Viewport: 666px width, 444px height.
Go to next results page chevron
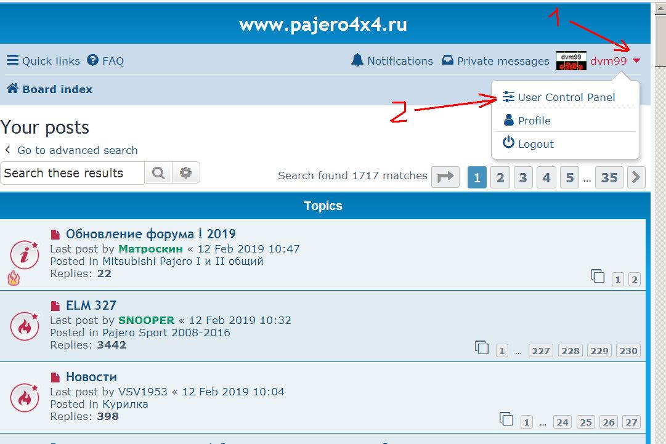click(x=636, y=177)
